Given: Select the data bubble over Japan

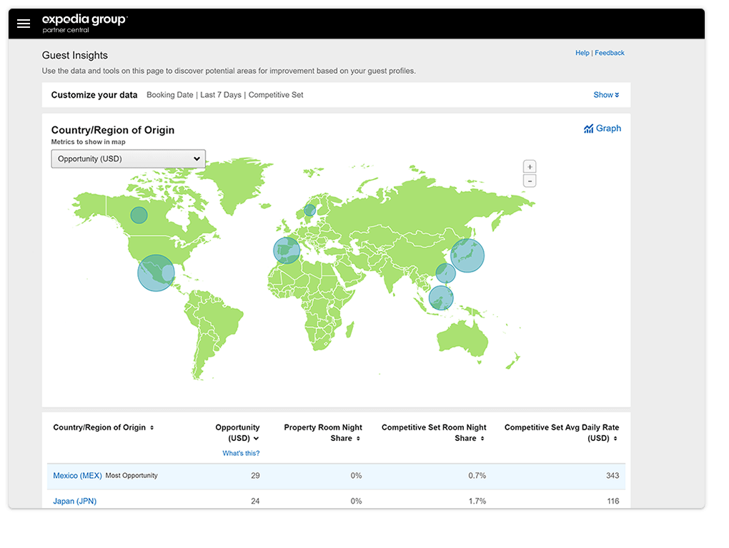Looking at the screenshot, I should click(x=468, y=255).
